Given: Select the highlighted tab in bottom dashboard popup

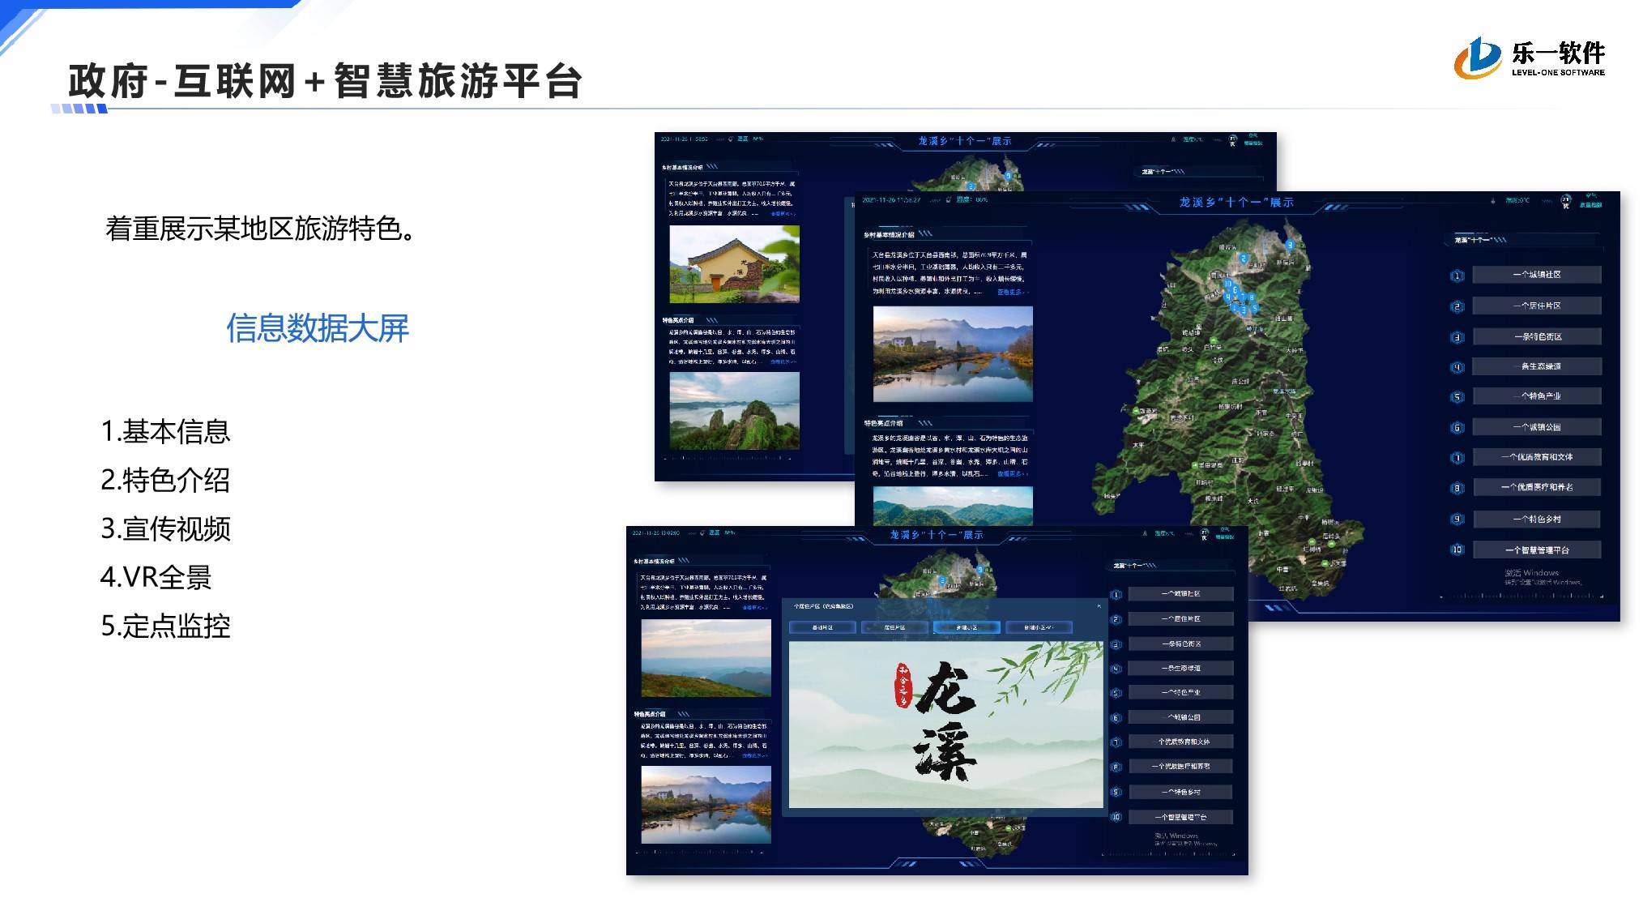Looking at the screenshot, I should click(966, 627).
